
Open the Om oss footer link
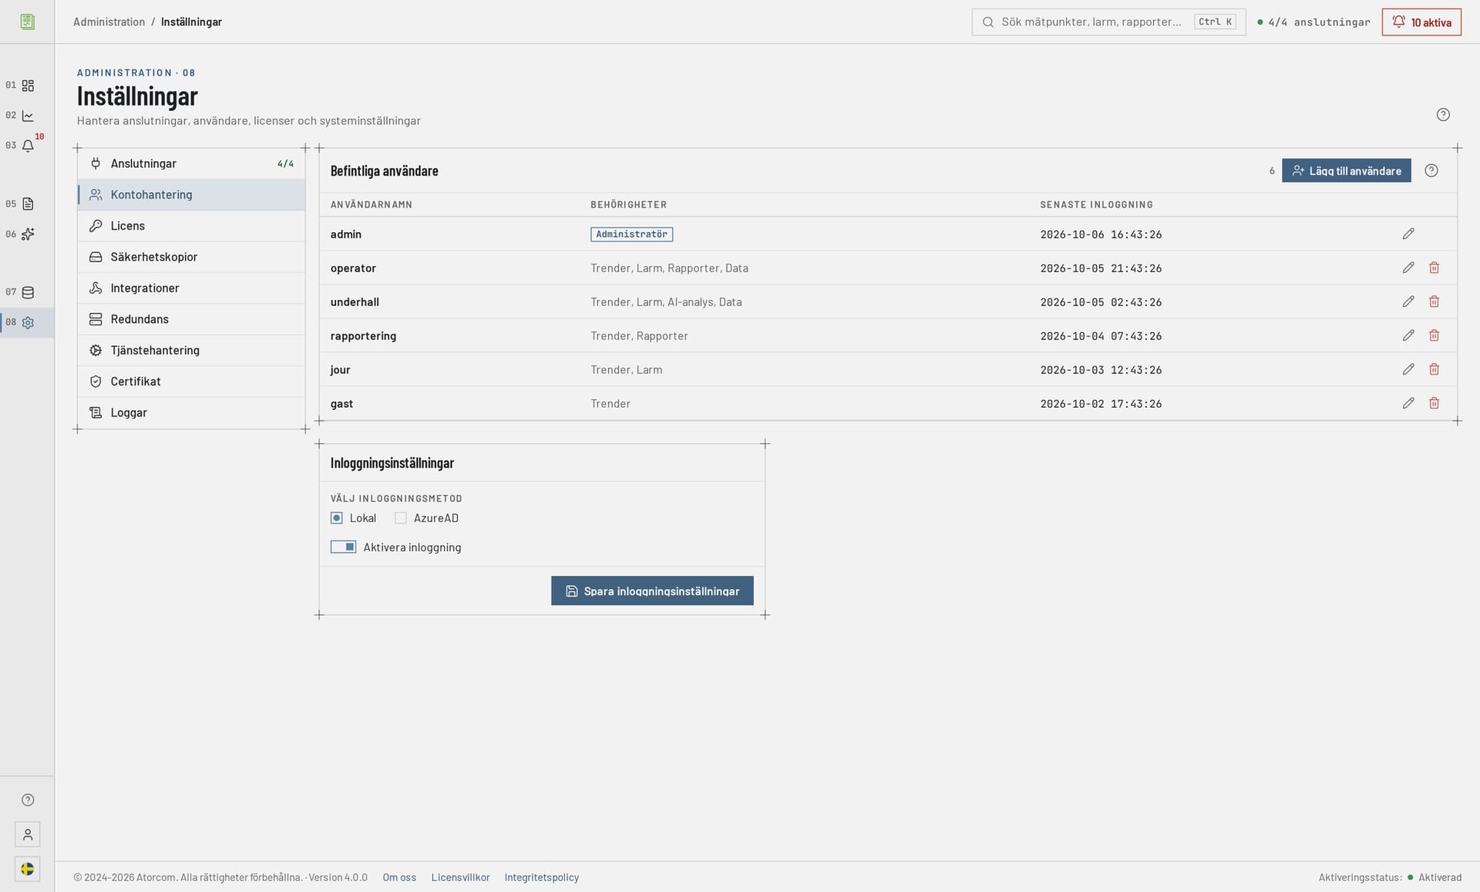click(x=399, y=877)
